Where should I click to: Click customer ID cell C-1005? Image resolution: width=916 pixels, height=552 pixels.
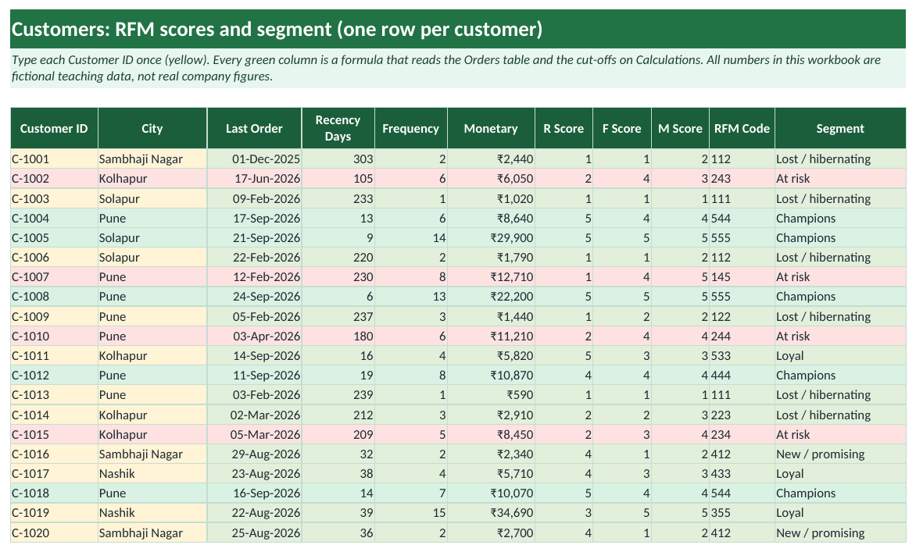point(55,237)
